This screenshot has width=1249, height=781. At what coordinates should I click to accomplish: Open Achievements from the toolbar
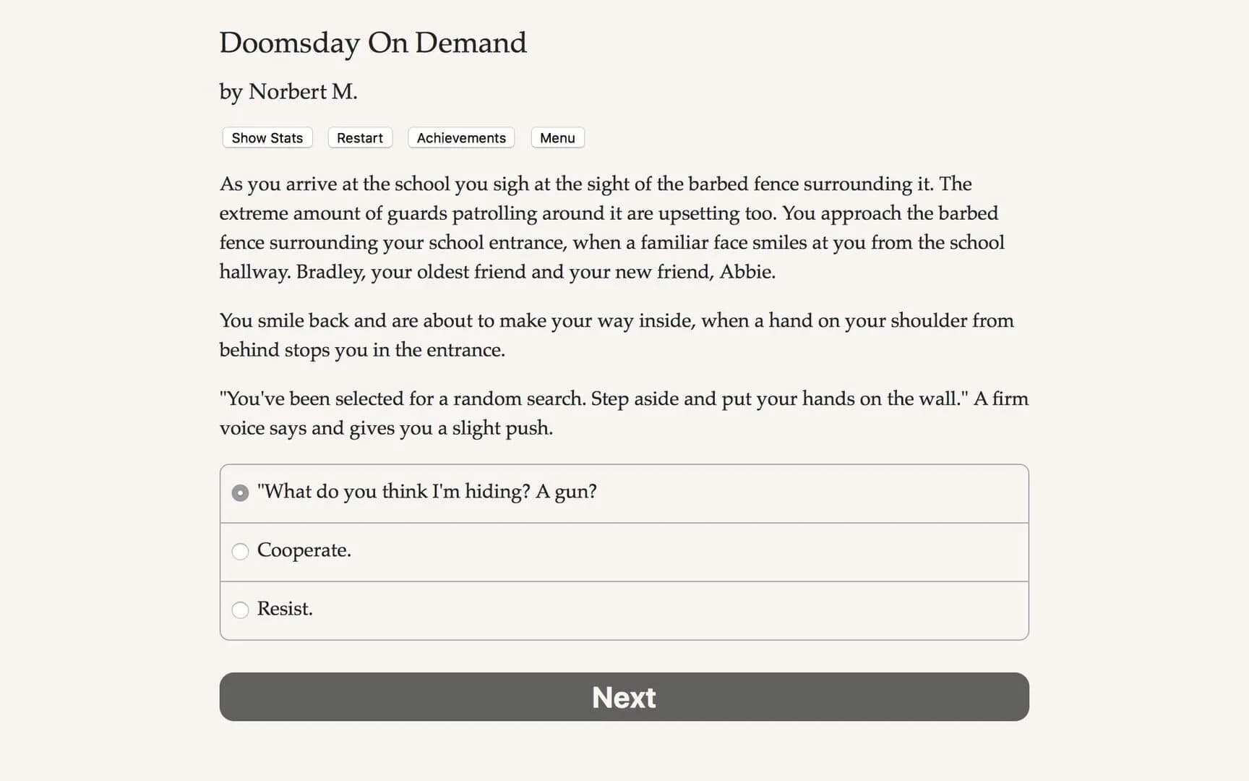460,137
